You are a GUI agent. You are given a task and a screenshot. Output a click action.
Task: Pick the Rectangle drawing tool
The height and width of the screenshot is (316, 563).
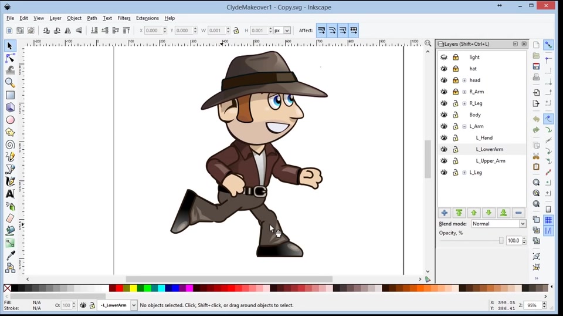point(10,95)
